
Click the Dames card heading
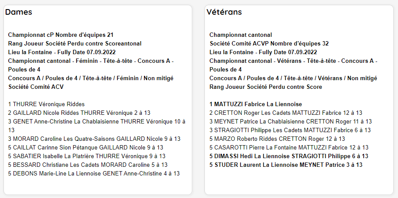point(19,12)
